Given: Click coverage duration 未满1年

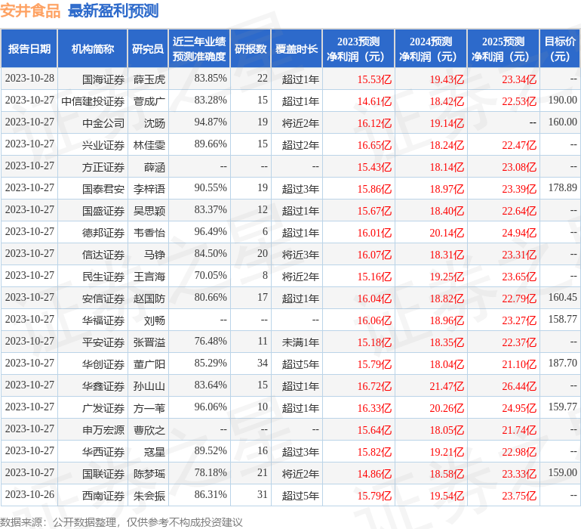Looking at the screenshot, I should pos(300,342).
